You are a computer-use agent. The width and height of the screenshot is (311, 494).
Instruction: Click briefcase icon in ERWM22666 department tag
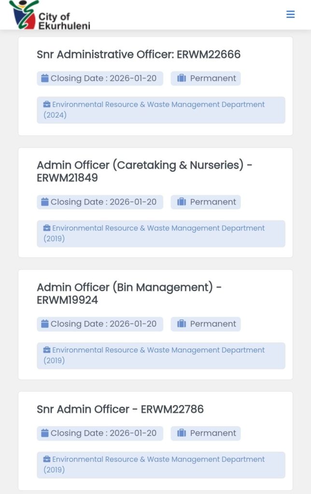point(47,105)
